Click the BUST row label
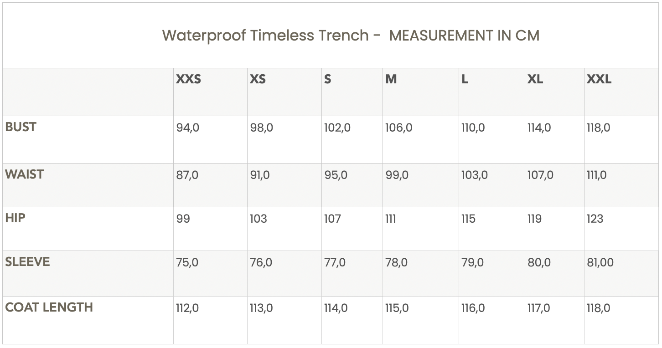The image size is (662, 348). pos(21,127)
